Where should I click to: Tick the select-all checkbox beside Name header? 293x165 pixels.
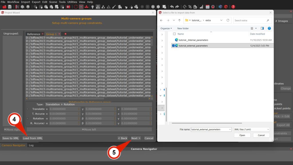pyautogui.click(x=174, y=34)
